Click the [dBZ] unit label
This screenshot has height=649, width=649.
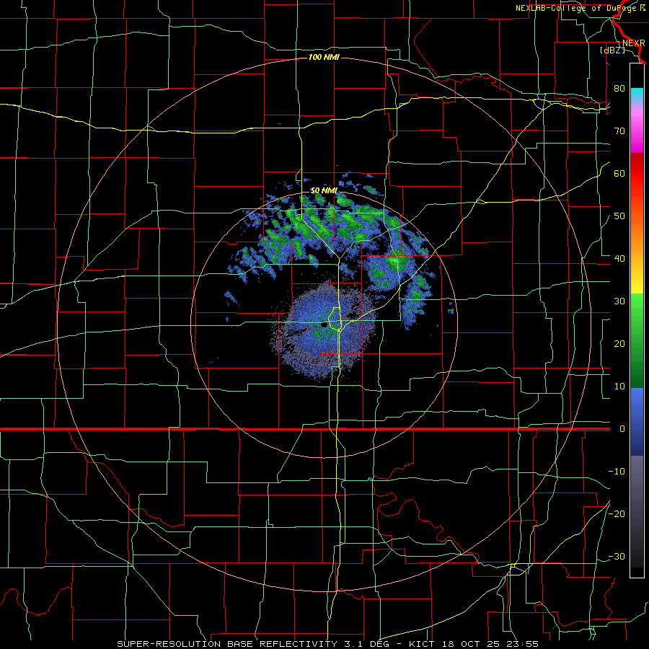pos(612,50)
